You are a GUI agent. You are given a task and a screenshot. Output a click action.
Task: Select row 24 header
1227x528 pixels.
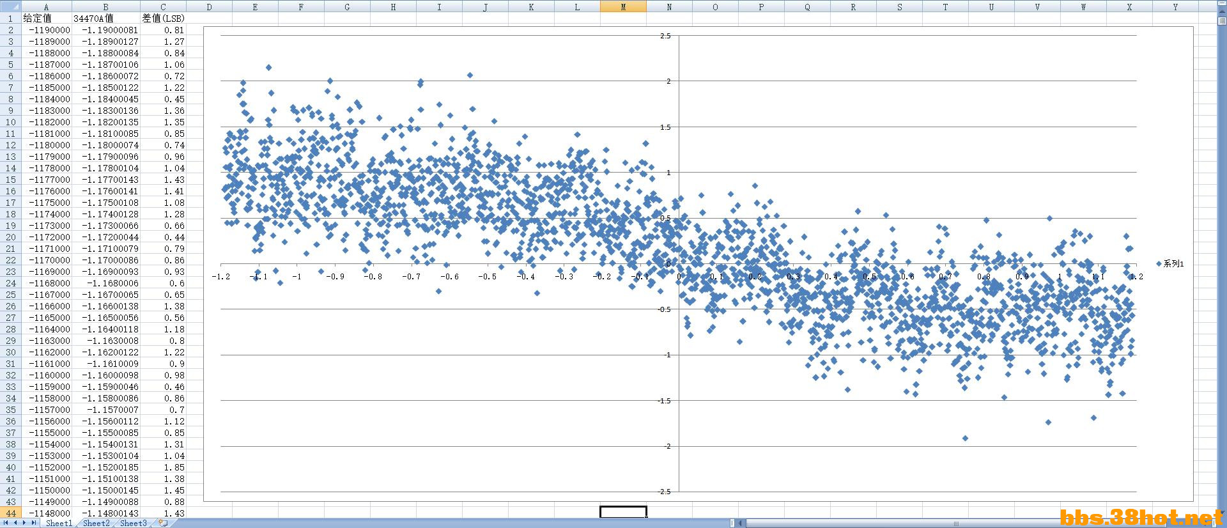tap(10, 283)
